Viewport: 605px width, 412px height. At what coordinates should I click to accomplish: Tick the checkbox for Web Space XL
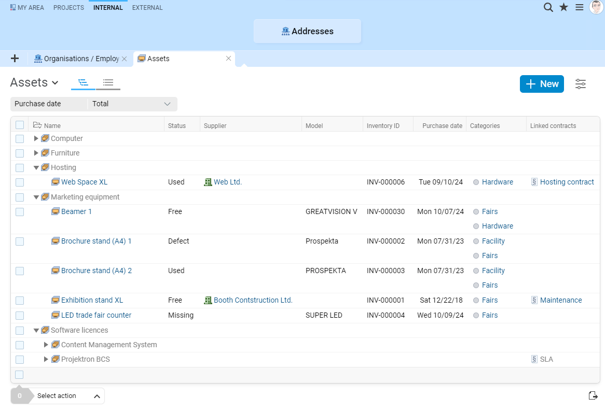(x=20, y=182)
